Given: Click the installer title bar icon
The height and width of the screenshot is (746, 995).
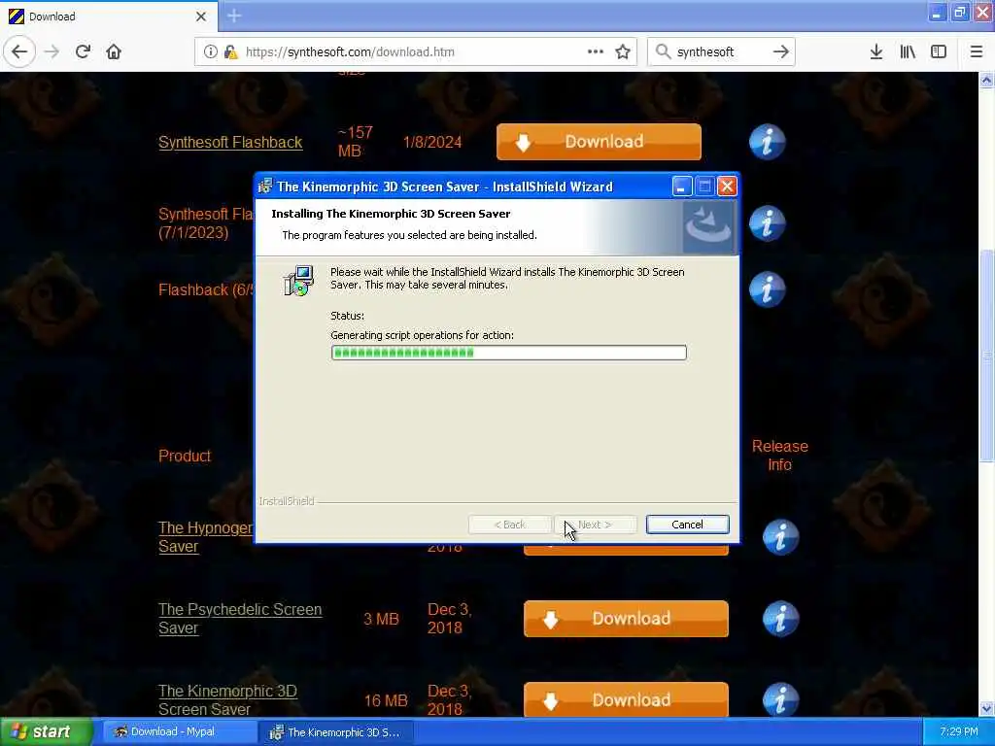Looking at the screenshot, I should [265, 186].
